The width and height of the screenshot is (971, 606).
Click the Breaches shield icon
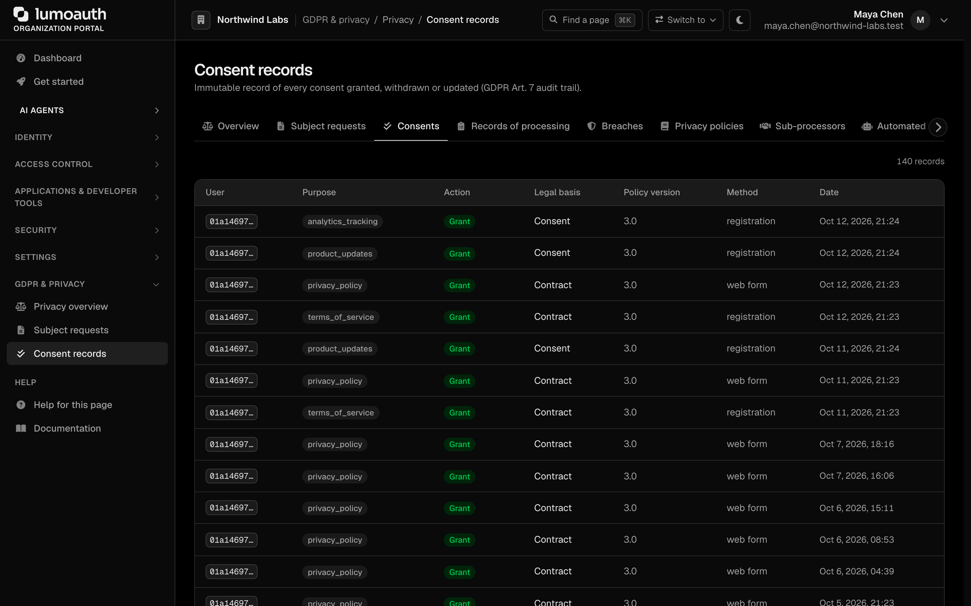[591, 126]
